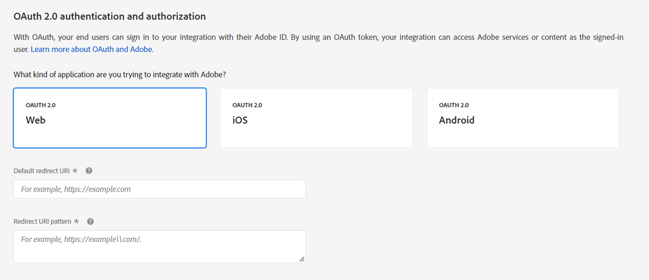
Task: Click the OAUTH 2.0 caption above Web
Action: click(41, 105)
